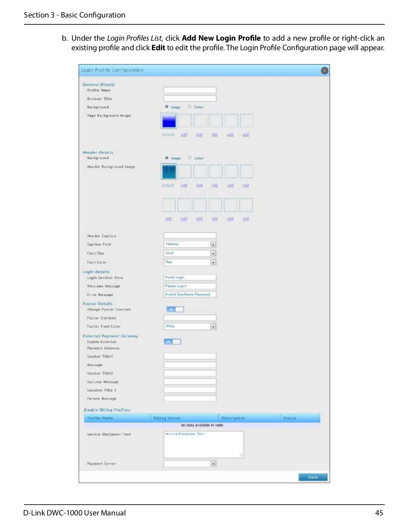Expand the Font Size dropdown
Viewport: 409px width, 529px height.
(213, 253)
